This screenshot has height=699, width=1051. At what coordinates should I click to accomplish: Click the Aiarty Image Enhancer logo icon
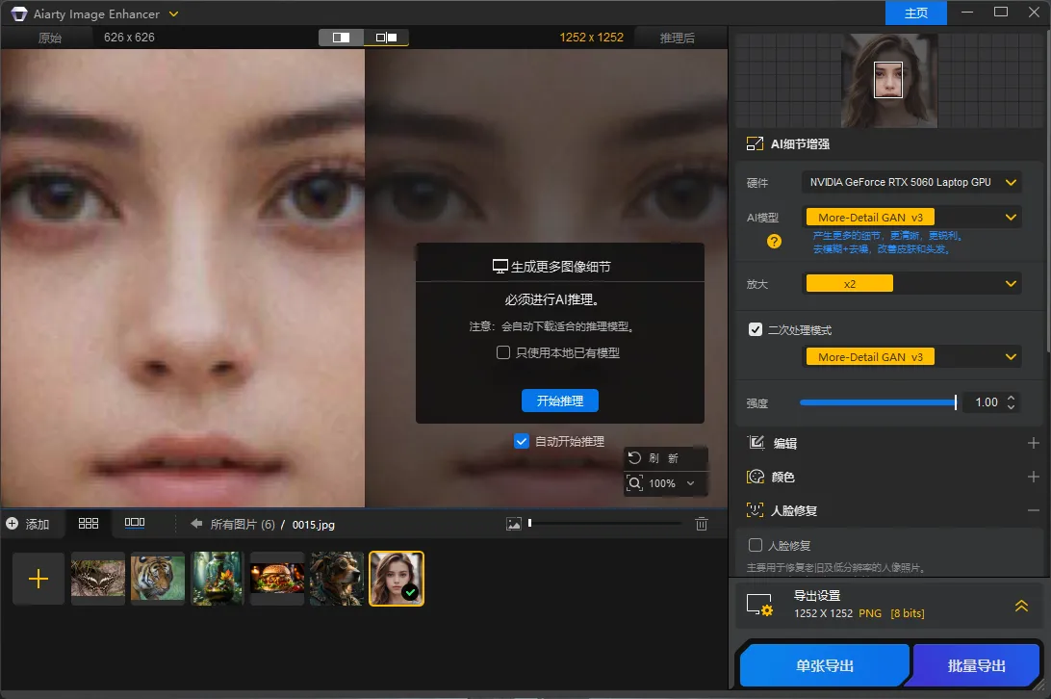point(19,13)
